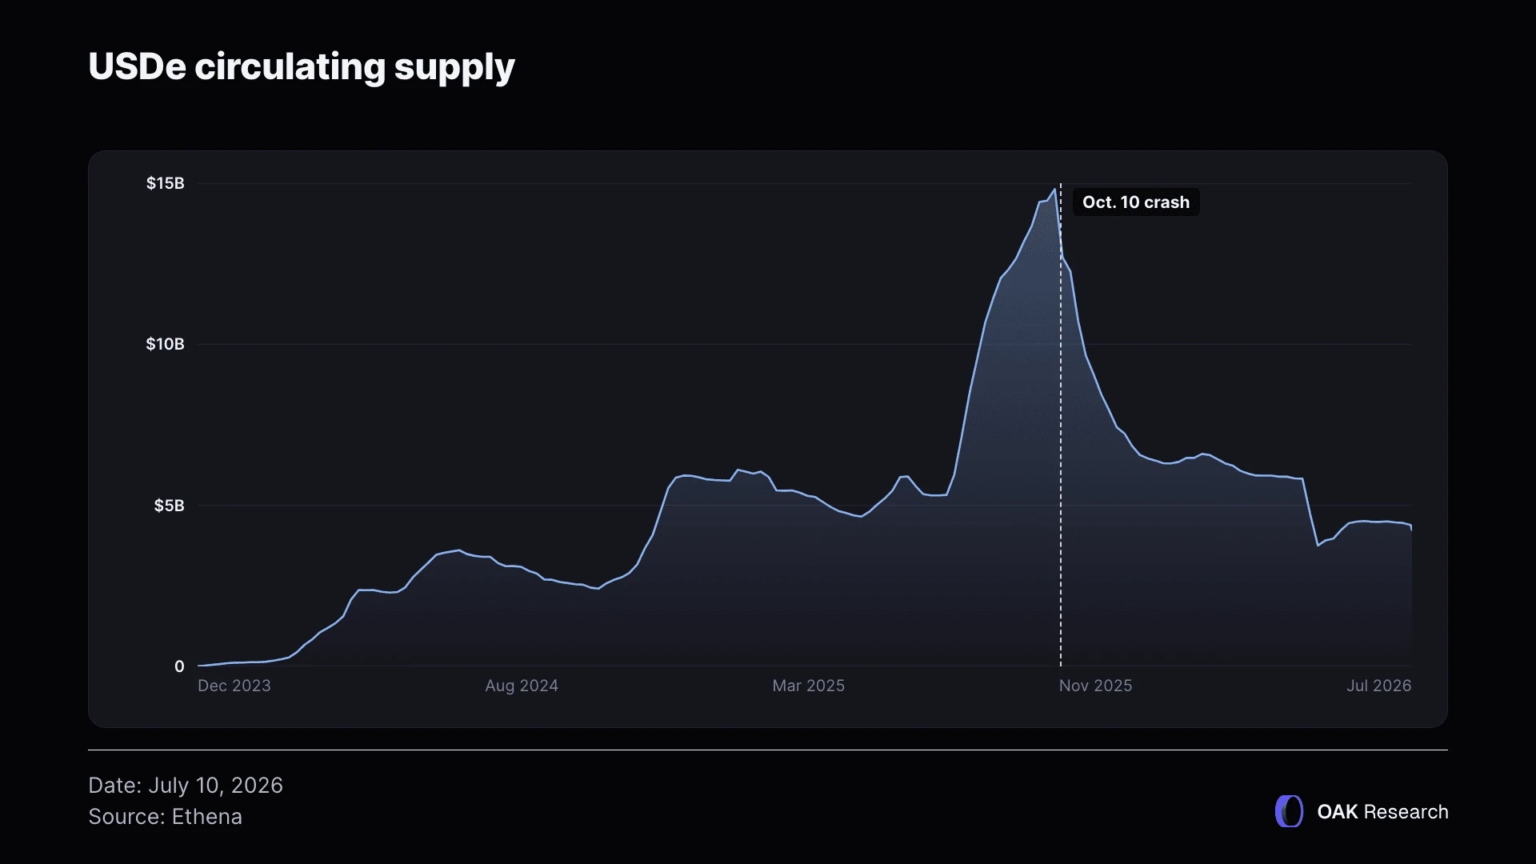The image size is (1536, 864).
Task: Click the Jul 2026 x-axis label
Action: [1378, 686]
